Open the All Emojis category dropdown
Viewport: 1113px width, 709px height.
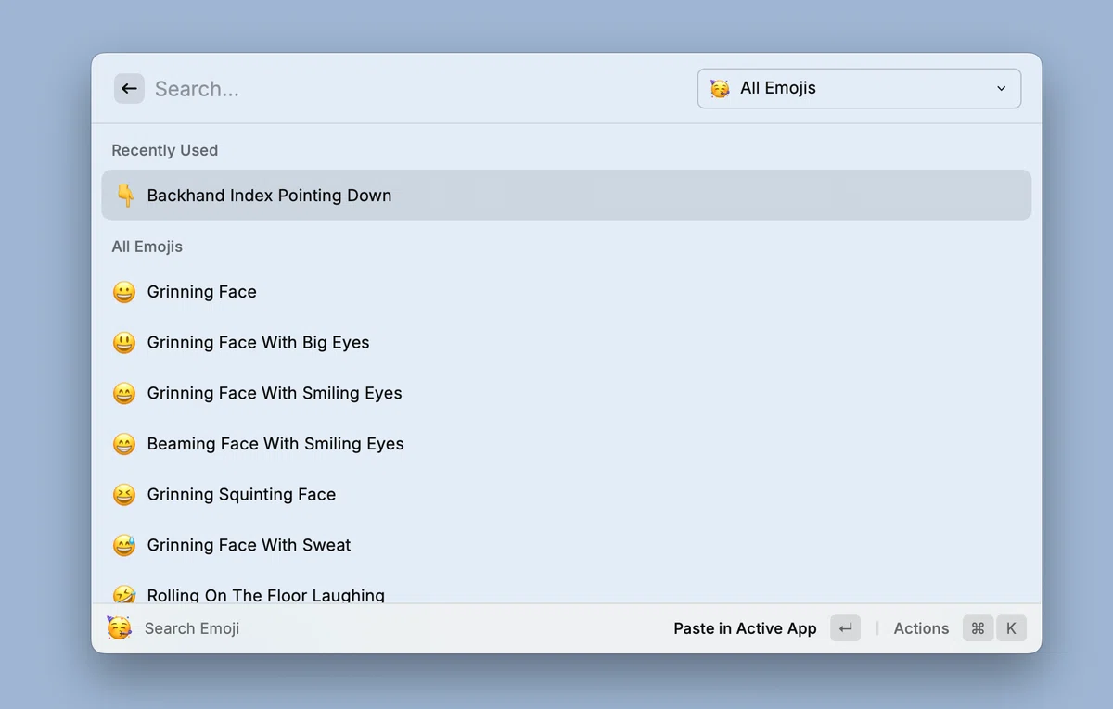[x=859, y=88]
